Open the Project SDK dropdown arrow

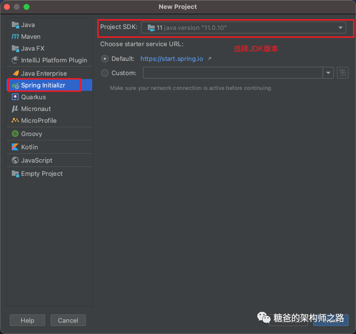[x=340, y=28]
